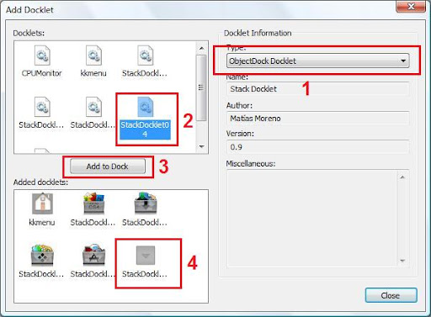Viewport: 431px width, 317px height.
Task: Click Miscellaneous box scroll up arrow
Action: [x=402, y=177]
